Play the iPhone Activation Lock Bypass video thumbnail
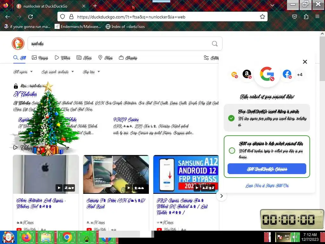This screenshot has width=325, height=244. [46, 174]
